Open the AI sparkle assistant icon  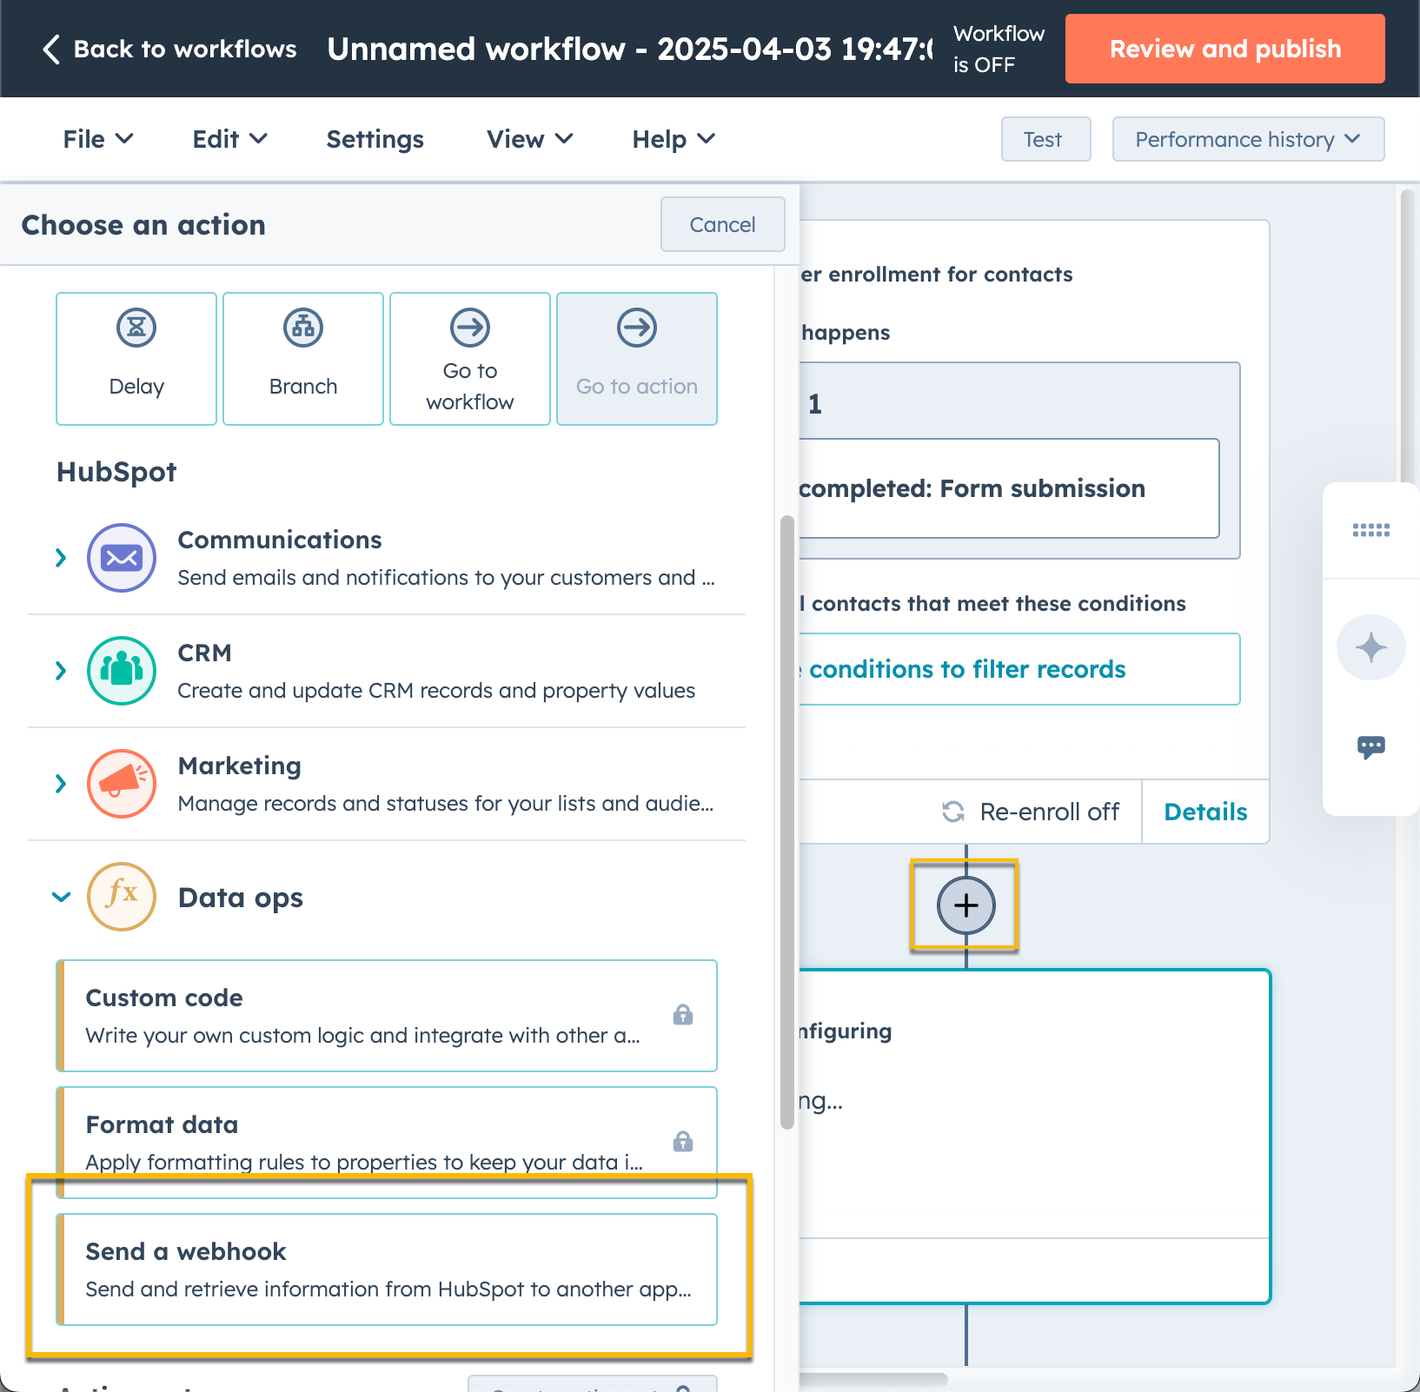point(1371,647)
